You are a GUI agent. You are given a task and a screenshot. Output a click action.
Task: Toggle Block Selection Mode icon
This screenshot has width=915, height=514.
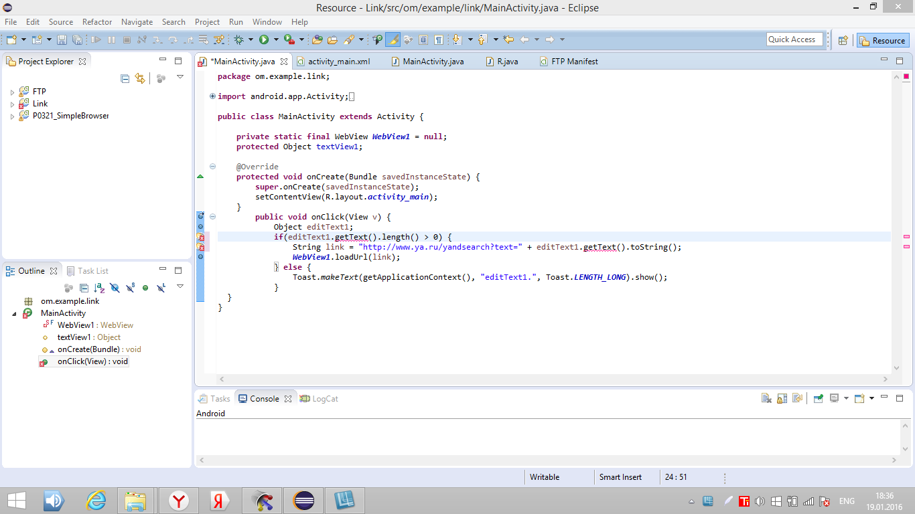(x=423, y=40)
